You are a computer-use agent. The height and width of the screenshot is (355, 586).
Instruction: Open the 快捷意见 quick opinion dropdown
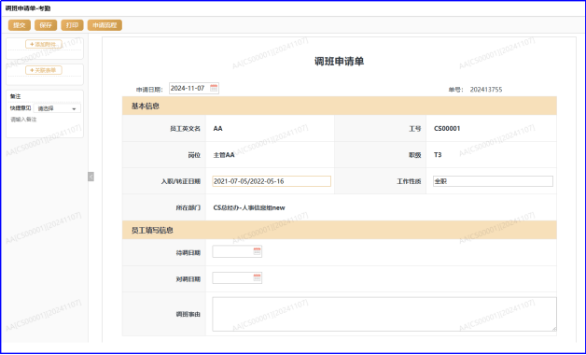(x=57, y=108)
